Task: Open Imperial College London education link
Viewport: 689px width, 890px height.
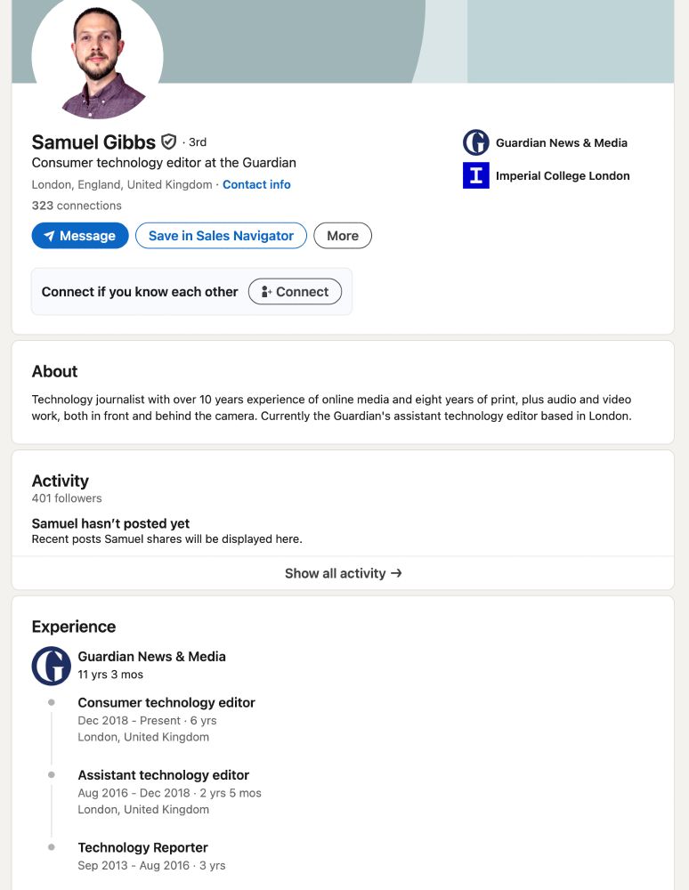Action: point(563,176)
